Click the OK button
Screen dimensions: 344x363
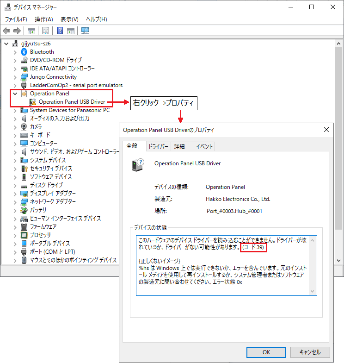pyautogui.click(x=266, y=352)
